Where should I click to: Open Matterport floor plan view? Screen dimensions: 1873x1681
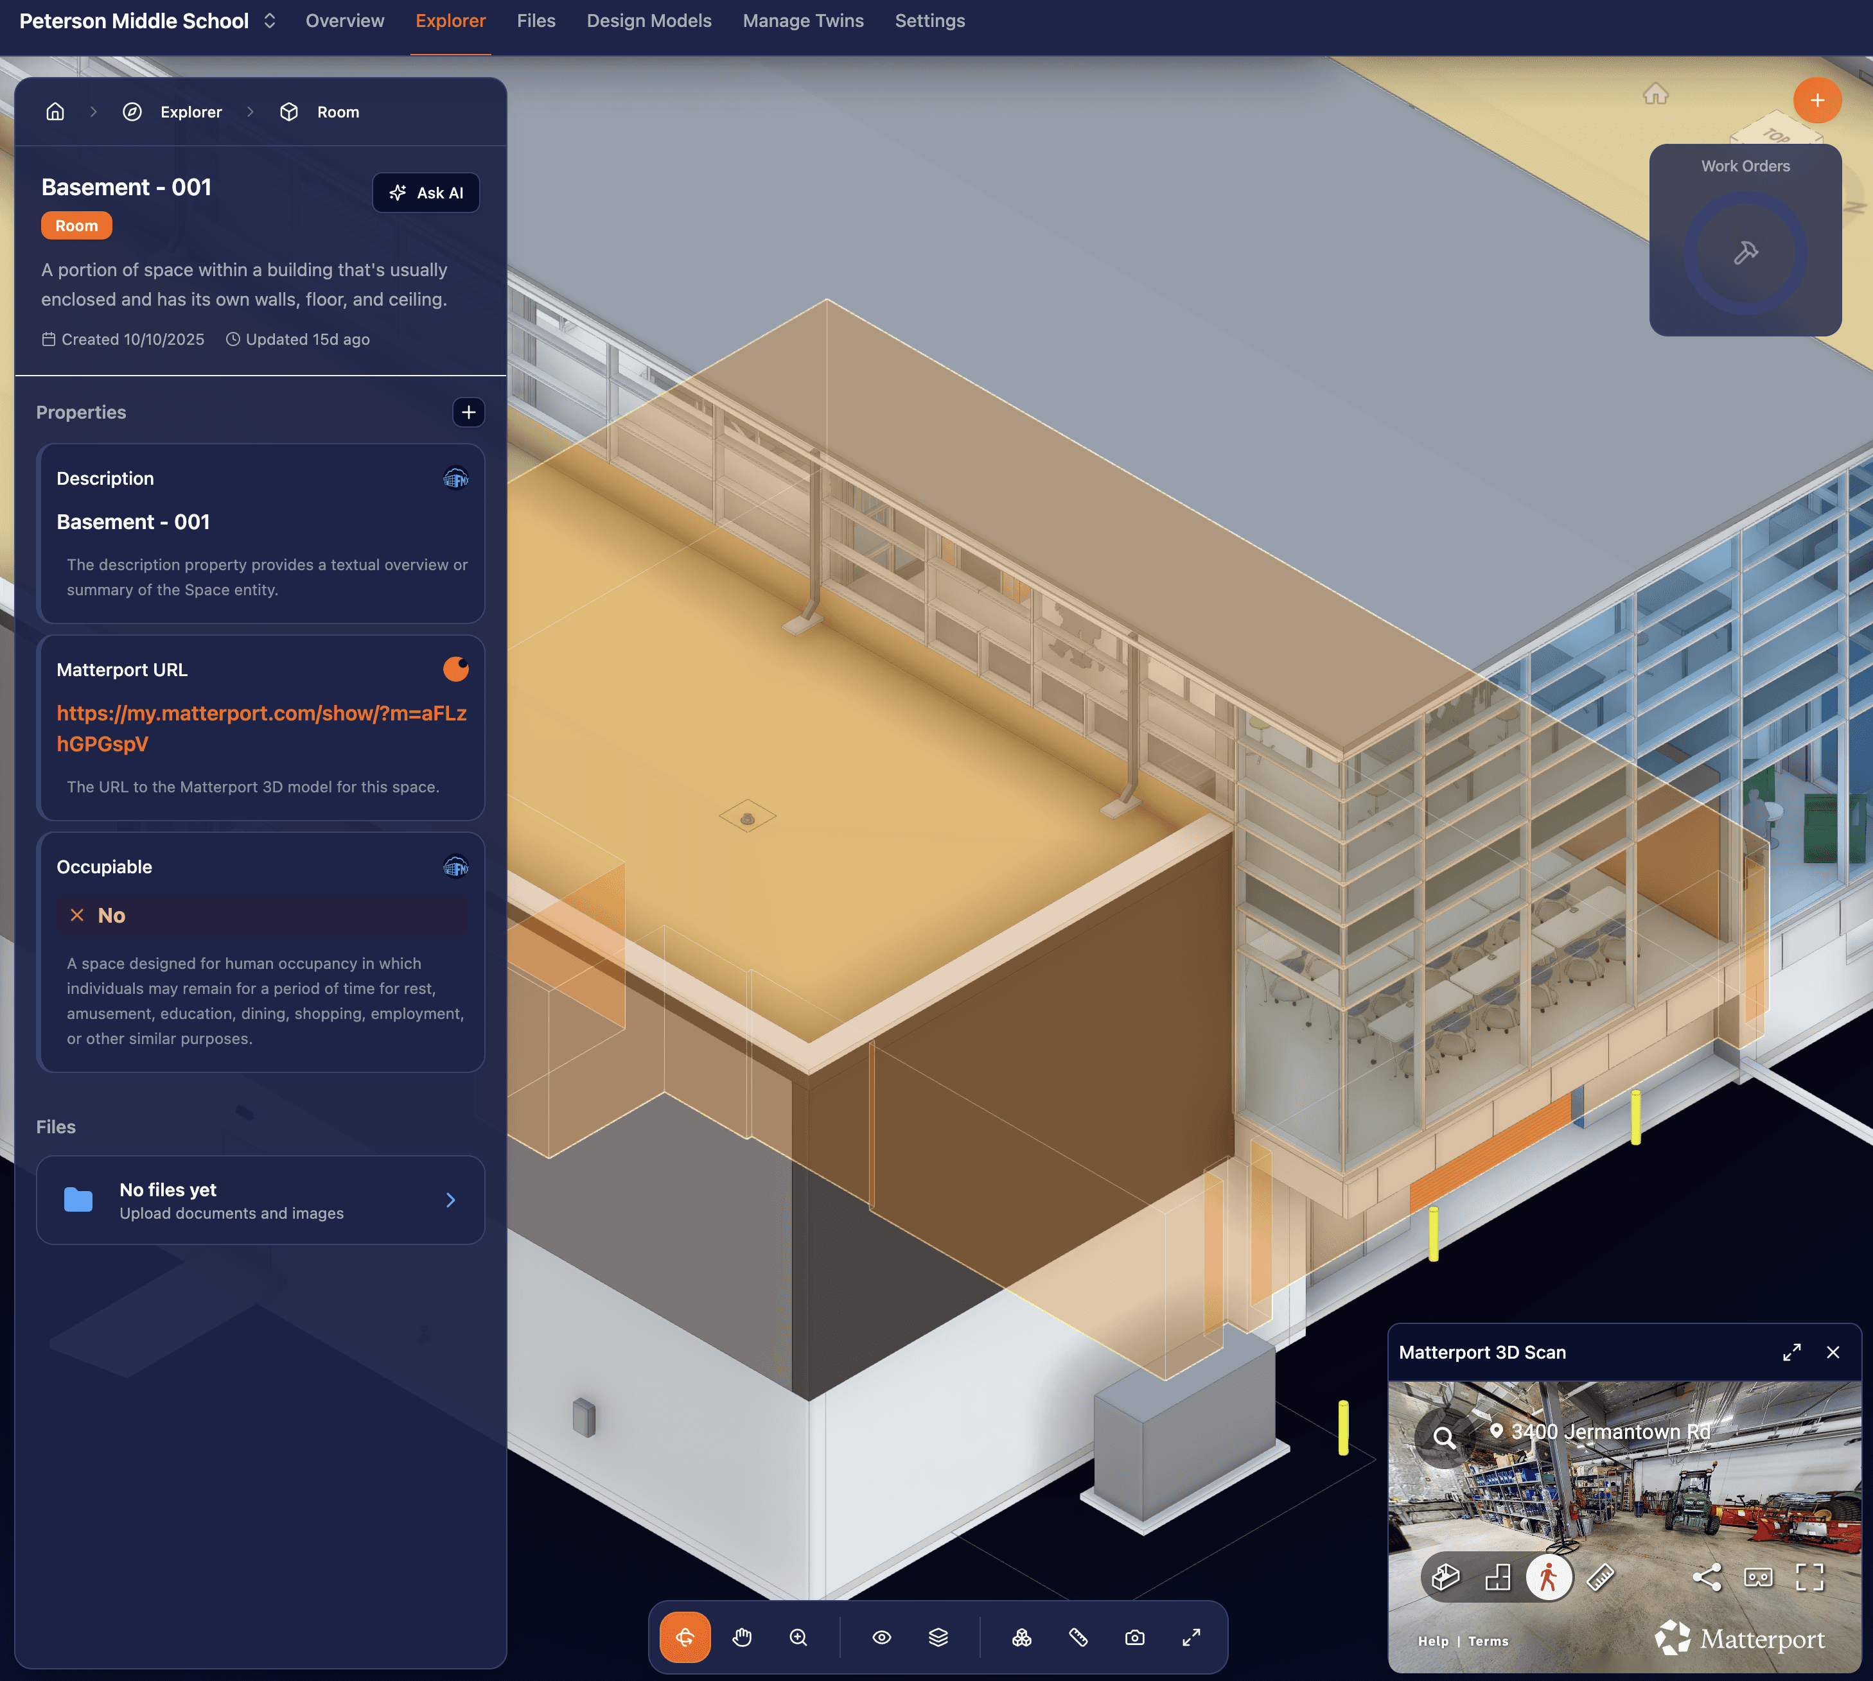1497,1578
